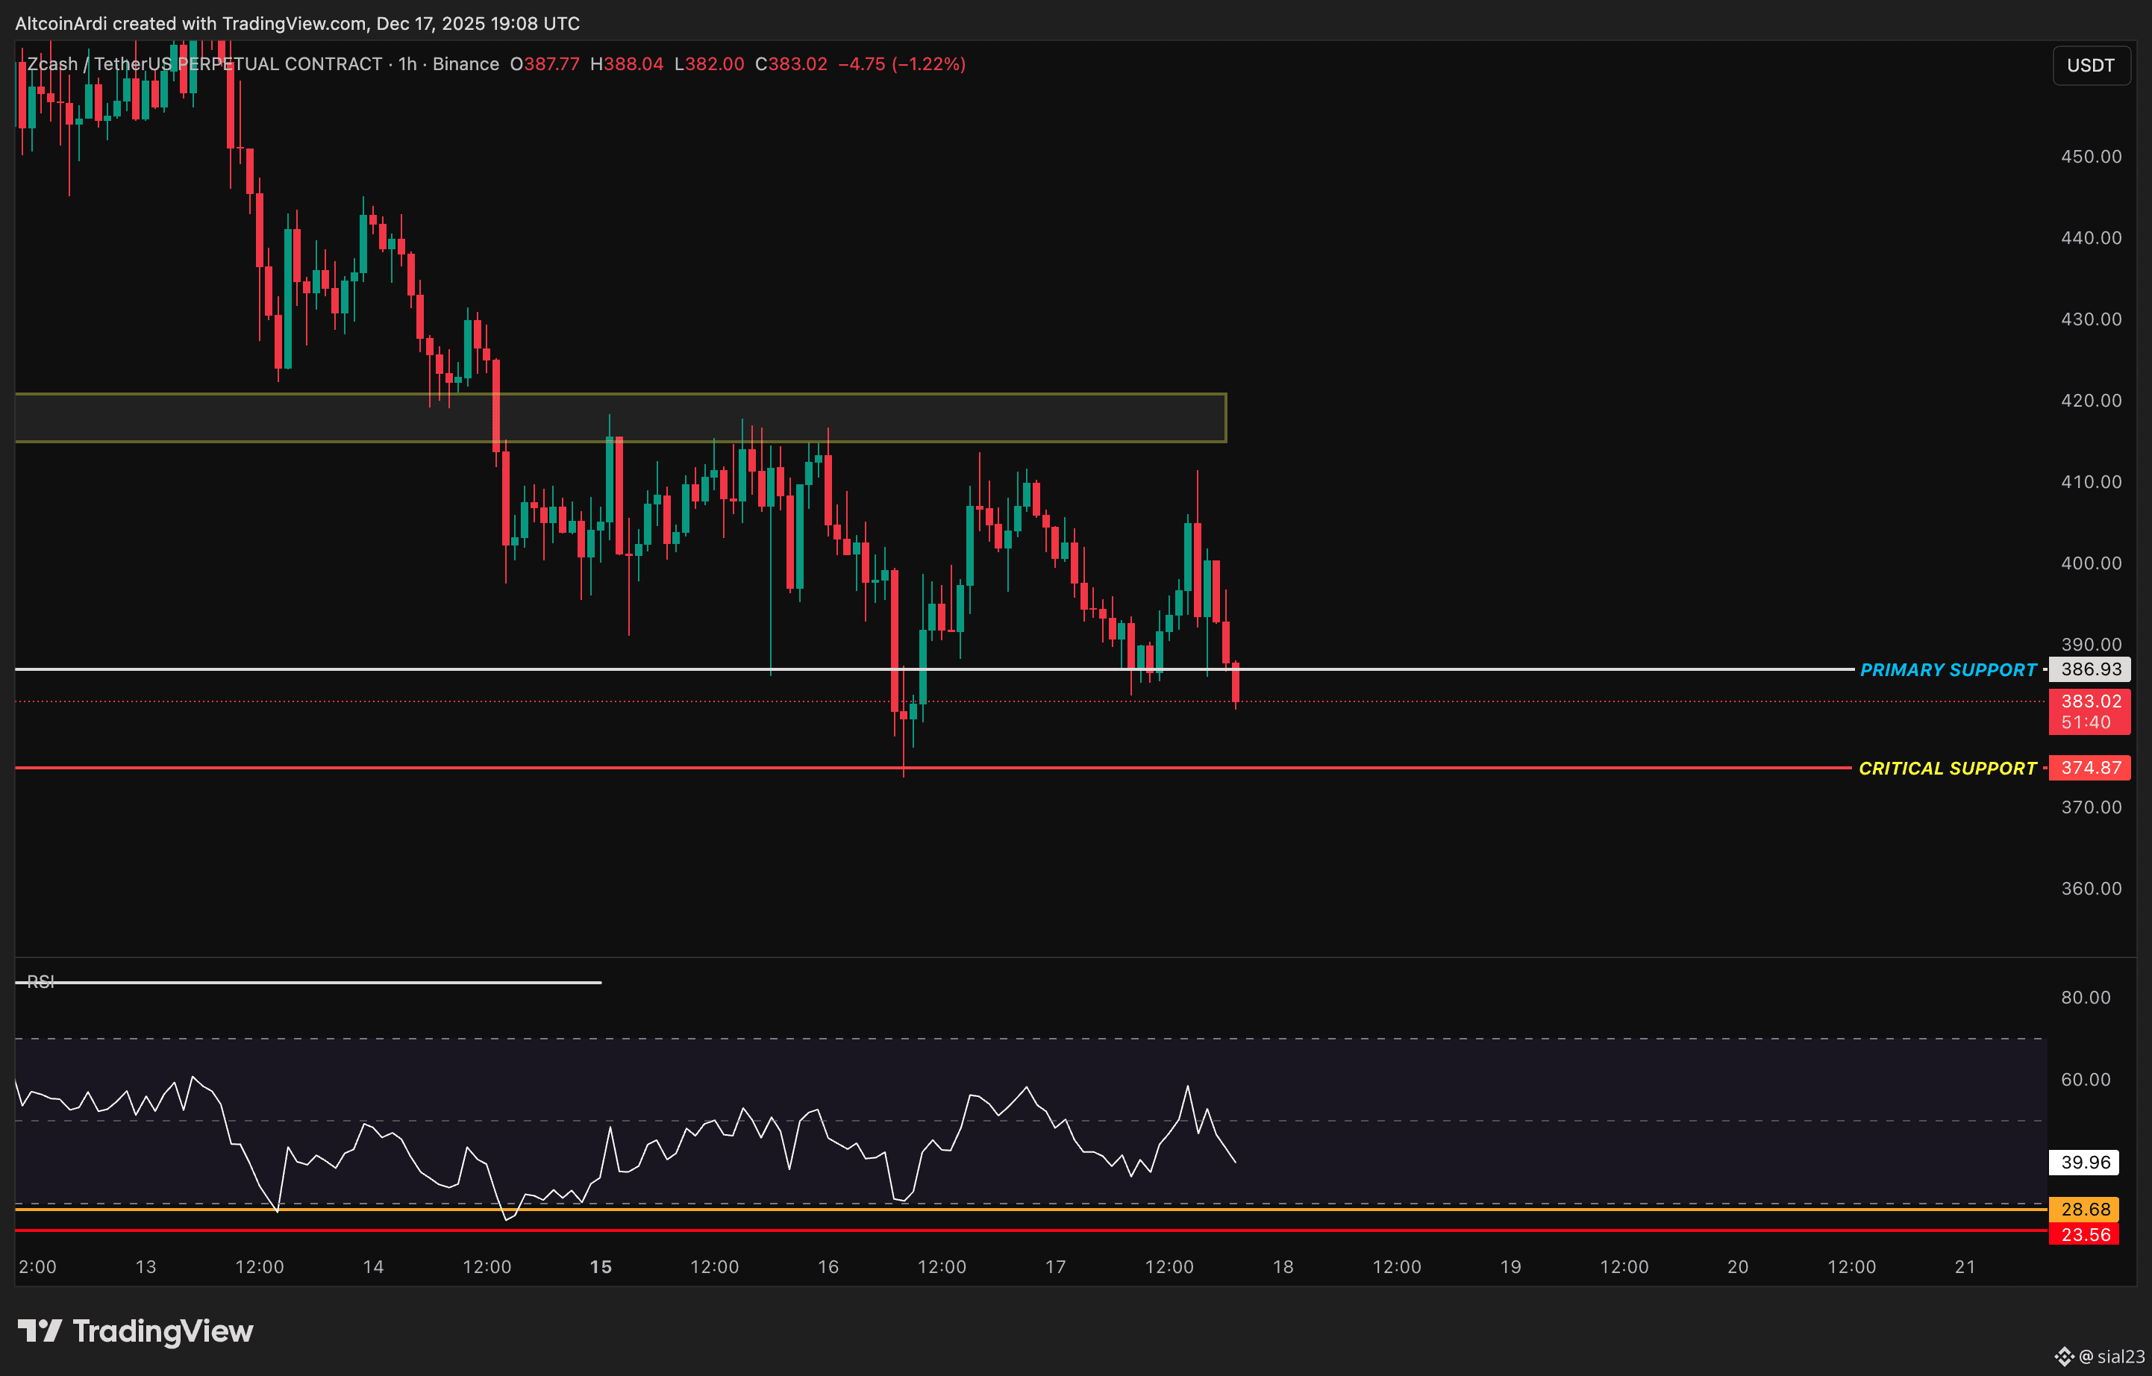This screenshot has height=1376, width=2152.
Task: Click the PRIMARY SUPPORT text label
Action: [x=1948, y=670]
